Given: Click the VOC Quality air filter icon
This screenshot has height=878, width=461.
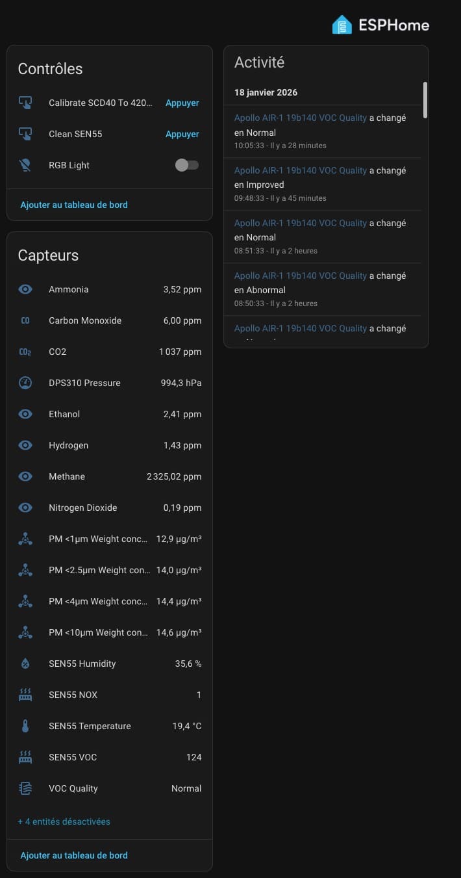Looking at the screenshot, I should pyautogui.click(x=25, y=788).
